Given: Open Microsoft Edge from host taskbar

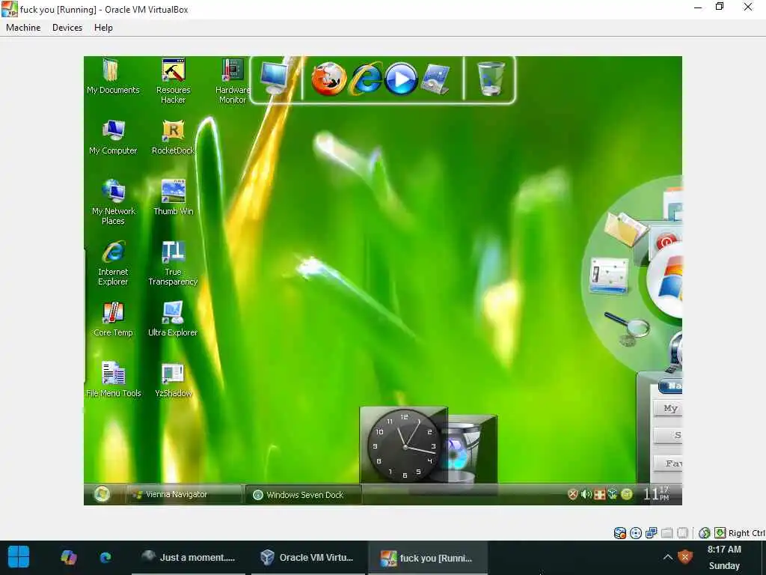Looking at the screenshot, I should click(105, 557).
